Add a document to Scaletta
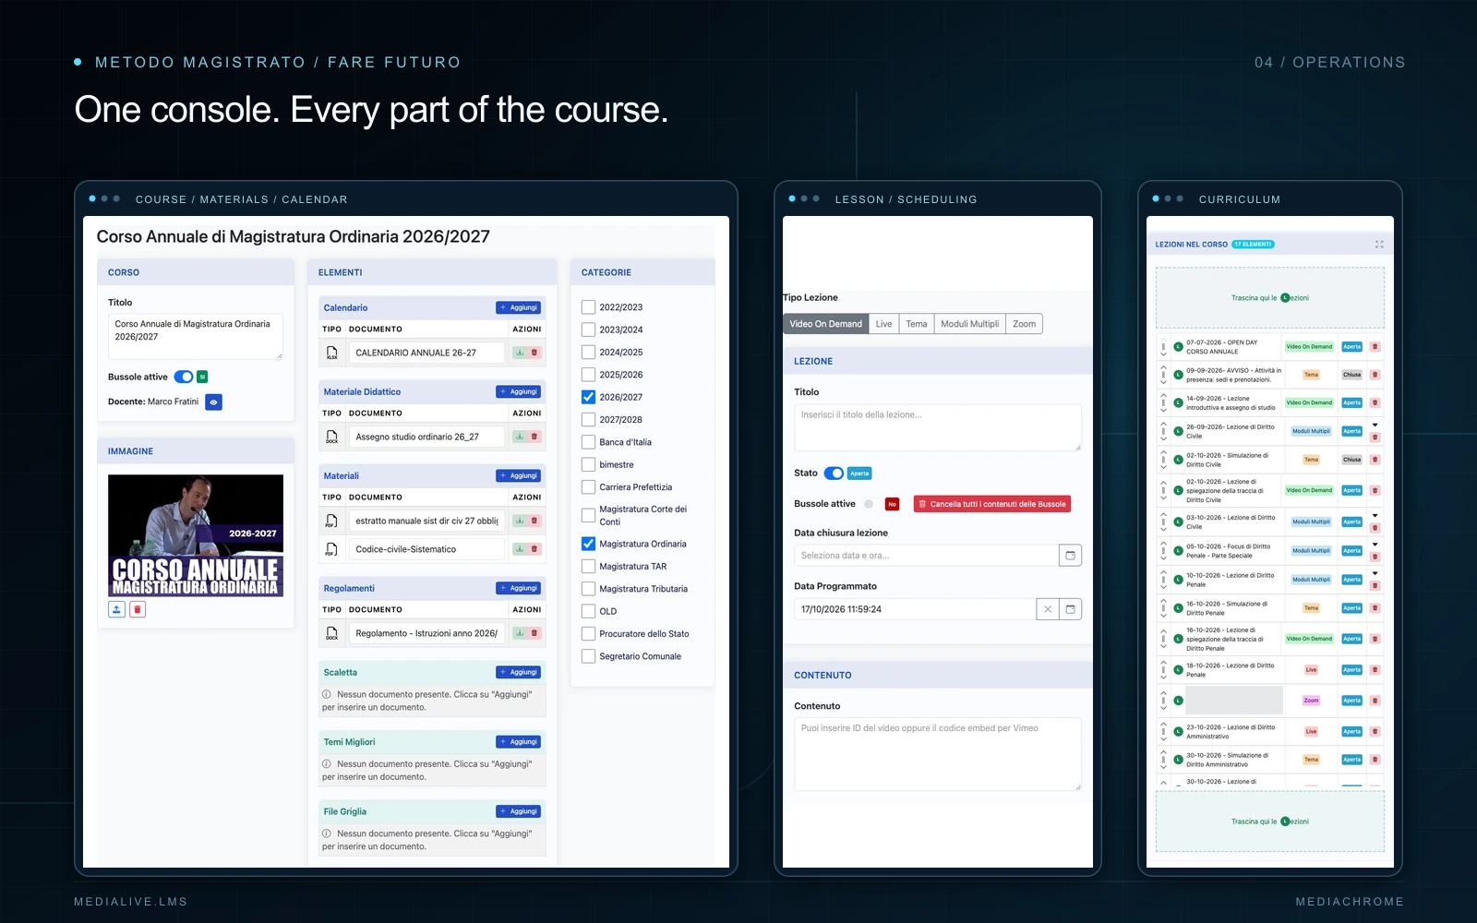The width and height of the screenshot is (1477, 923). tap(519, 672)
